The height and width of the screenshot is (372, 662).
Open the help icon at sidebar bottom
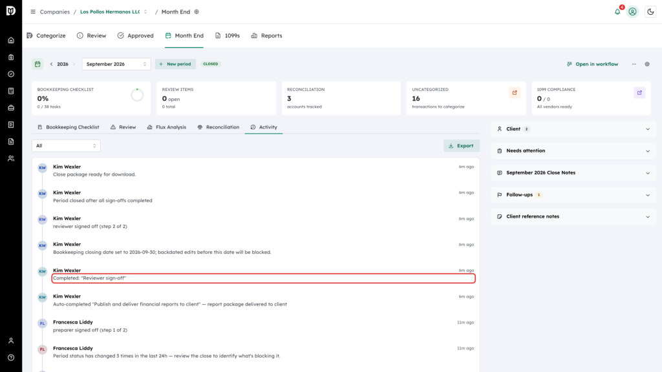click(x=11, y=358)
